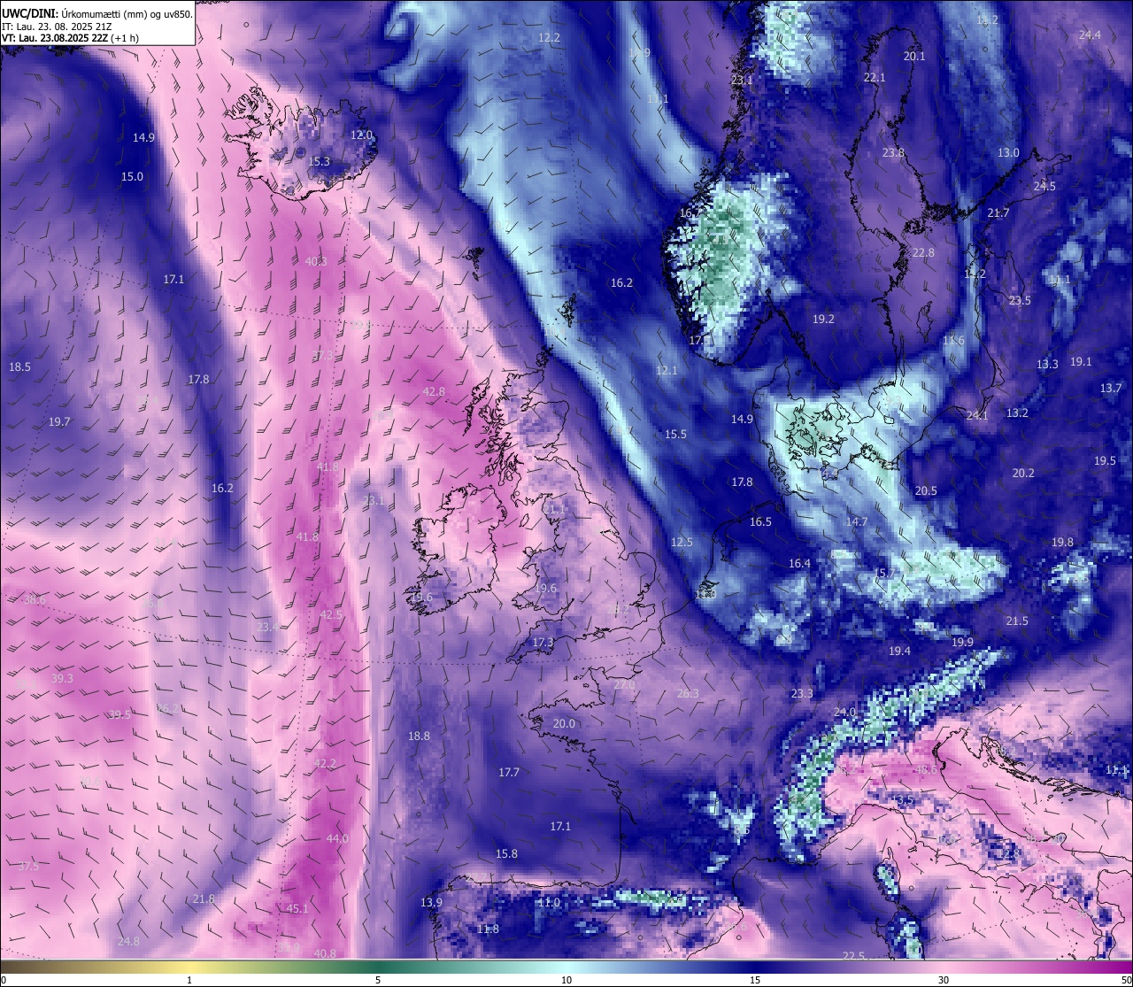Click the 40.3 value label
This screenshot has height=987, width=1133.
point(316,261)
